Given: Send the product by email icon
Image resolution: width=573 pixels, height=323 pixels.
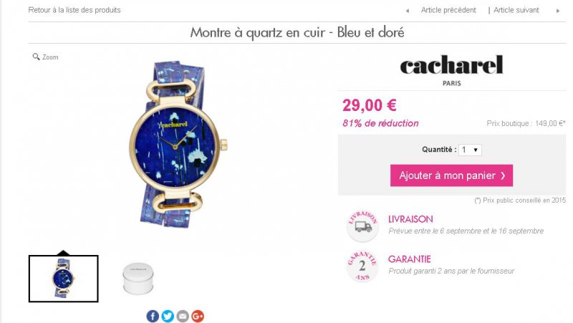Looking at the screenshot, I should point(183,316).
